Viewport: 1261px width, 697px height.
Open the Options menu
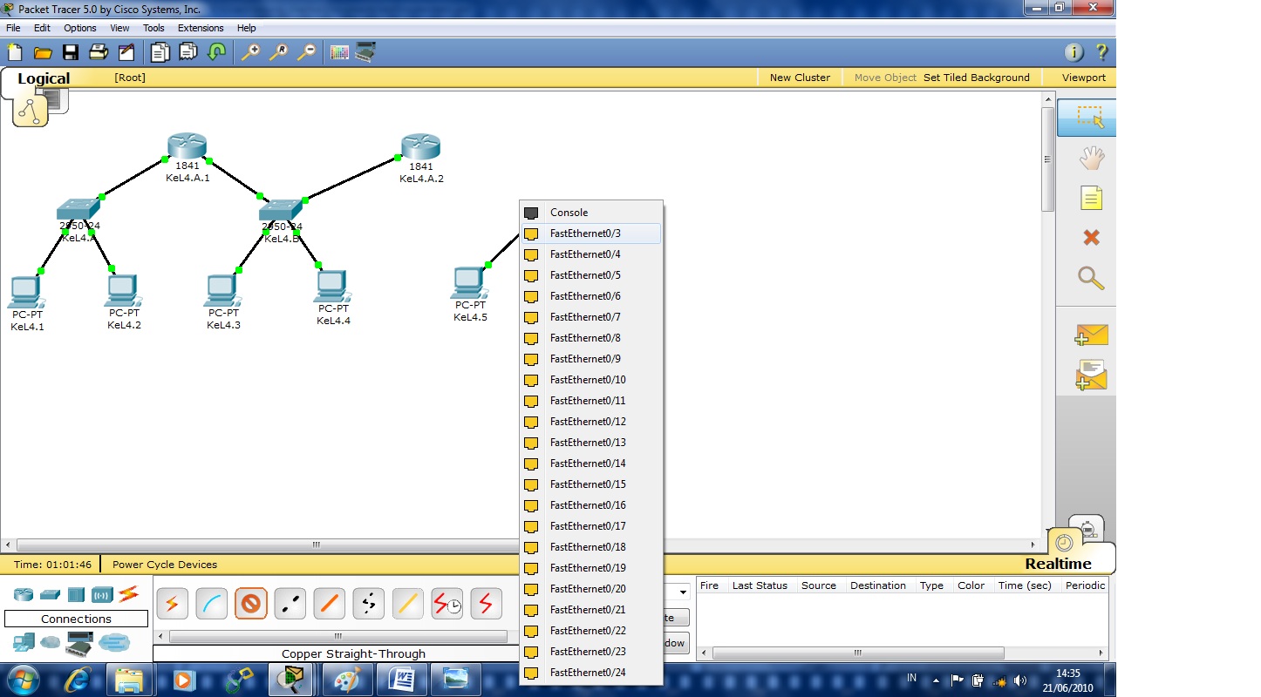tap(80, 28)
